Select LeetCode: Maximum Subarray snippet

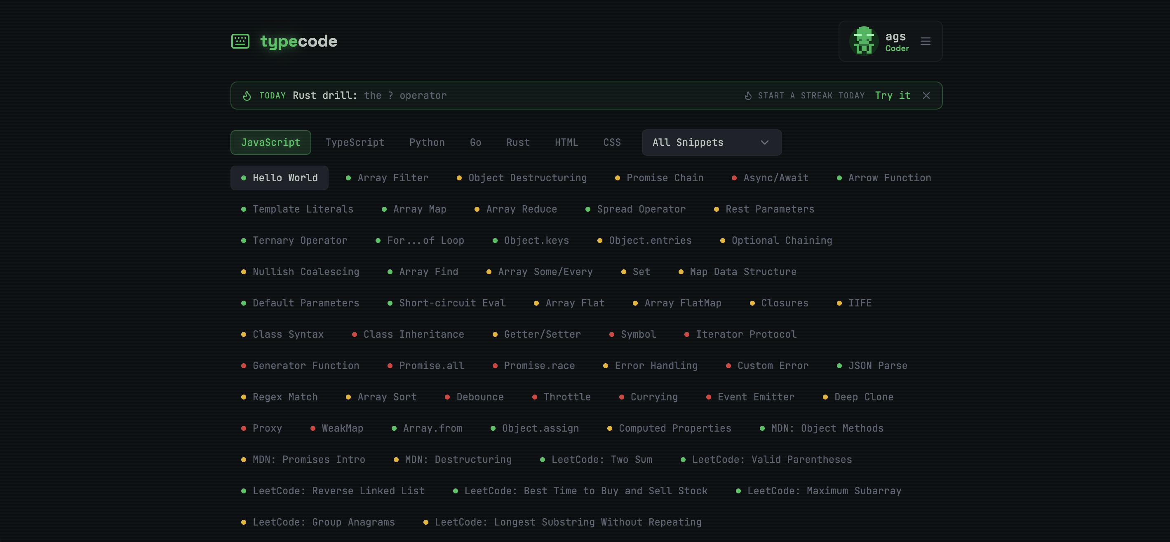(x=818, y=491)
